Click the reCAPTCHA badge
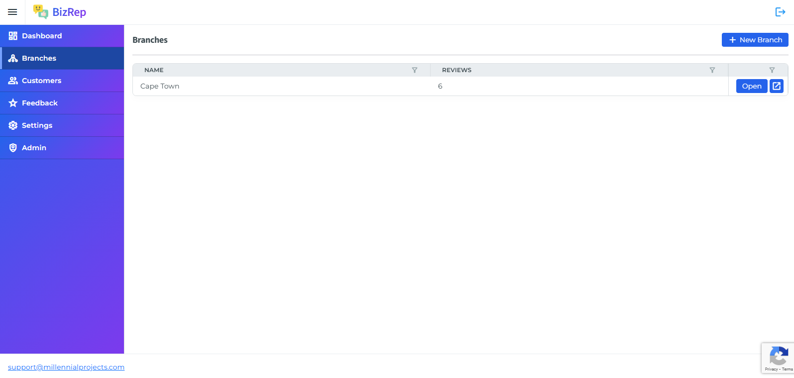The image size is (794, 378). coord(778,358)
